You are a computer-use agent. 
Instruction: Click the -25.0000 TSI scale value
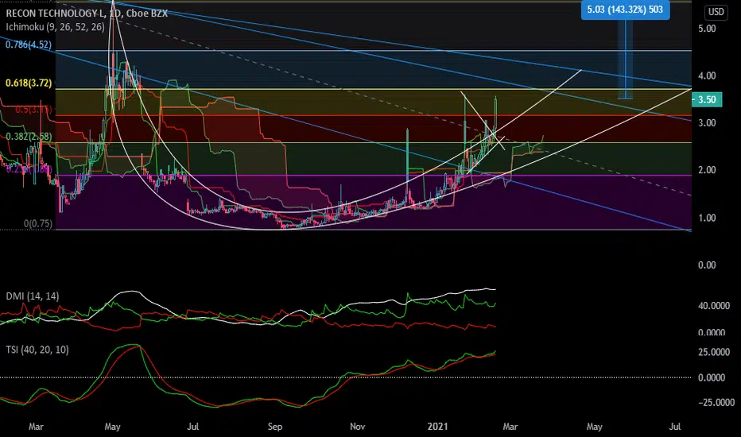tap(716, 403)
